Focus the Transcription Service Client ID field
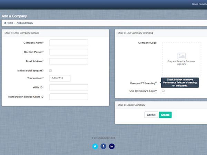Screen dimensions: 207x155 (x=69, y=97)
